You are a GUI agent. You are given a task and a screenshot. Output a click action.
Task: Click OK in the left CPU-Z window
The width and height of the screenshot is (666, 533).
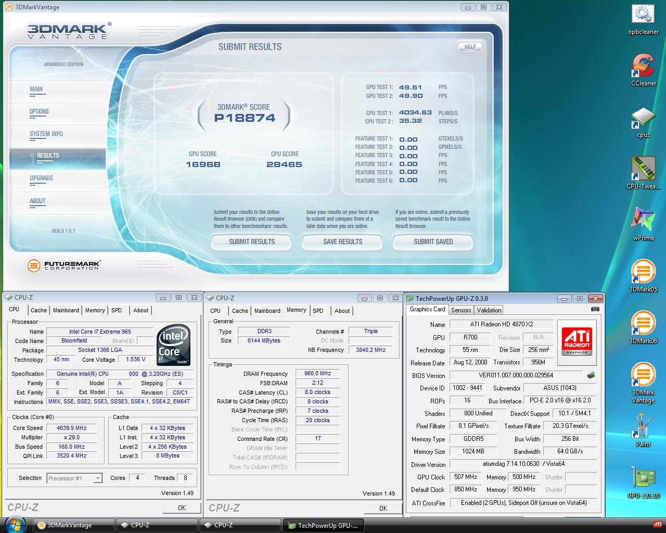182,508
